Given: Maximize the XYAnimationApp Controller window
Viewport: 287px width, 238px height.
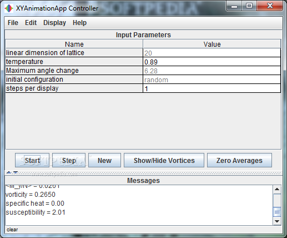Looking at the screenshot, I should pos(249,6).
